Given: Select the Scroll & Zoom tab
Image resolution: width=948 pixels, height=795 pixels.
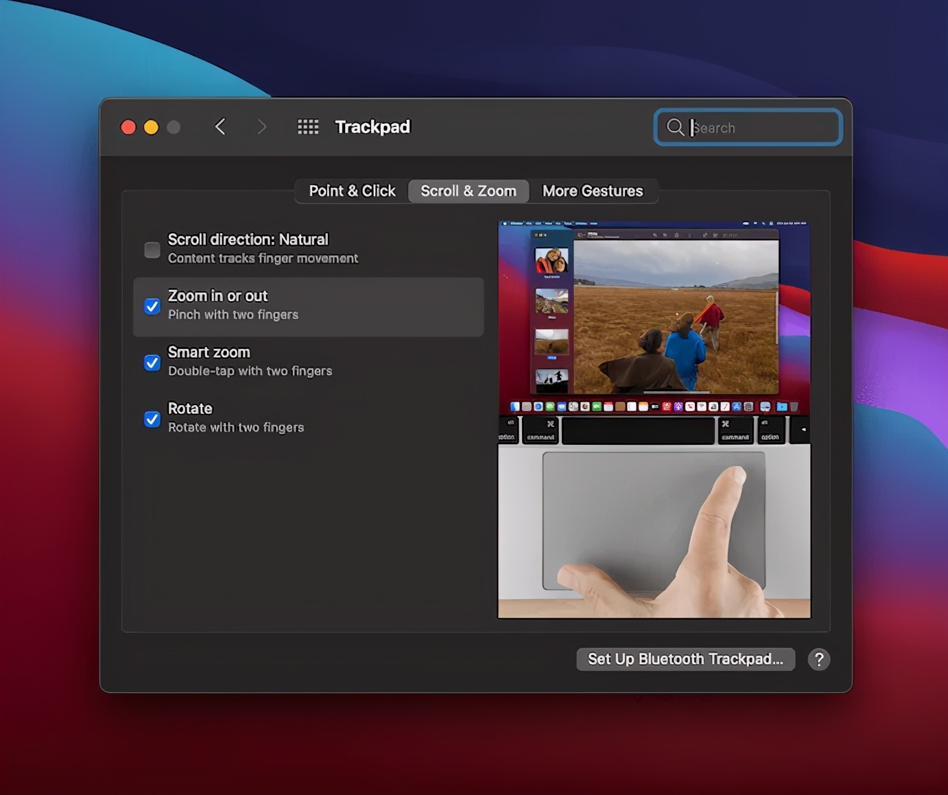Looking at the screenshot, I should [469, 191].
